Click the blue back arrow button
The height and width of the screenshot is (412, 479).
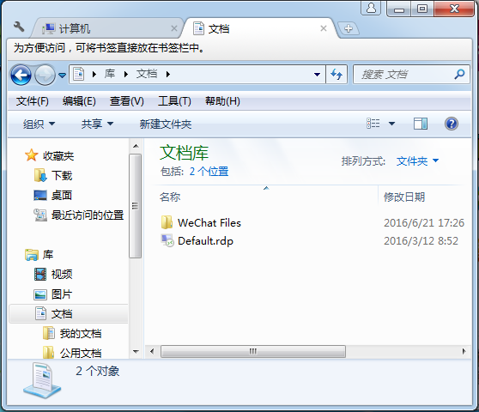[x=21, y=75]
